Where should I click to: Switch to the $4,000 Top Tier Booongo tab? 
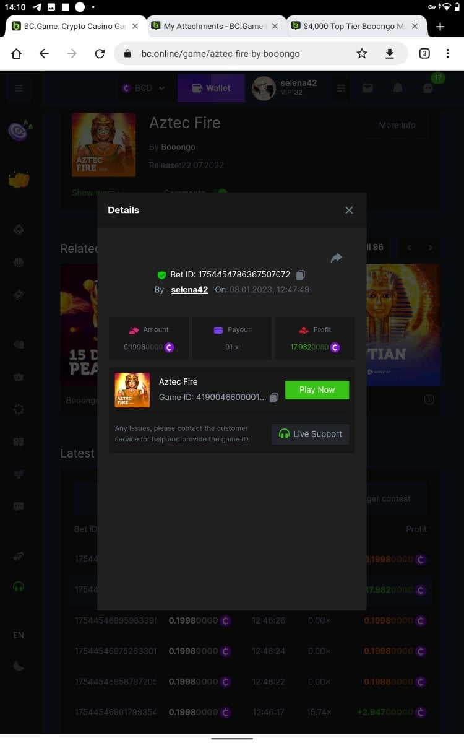point(351,27)
